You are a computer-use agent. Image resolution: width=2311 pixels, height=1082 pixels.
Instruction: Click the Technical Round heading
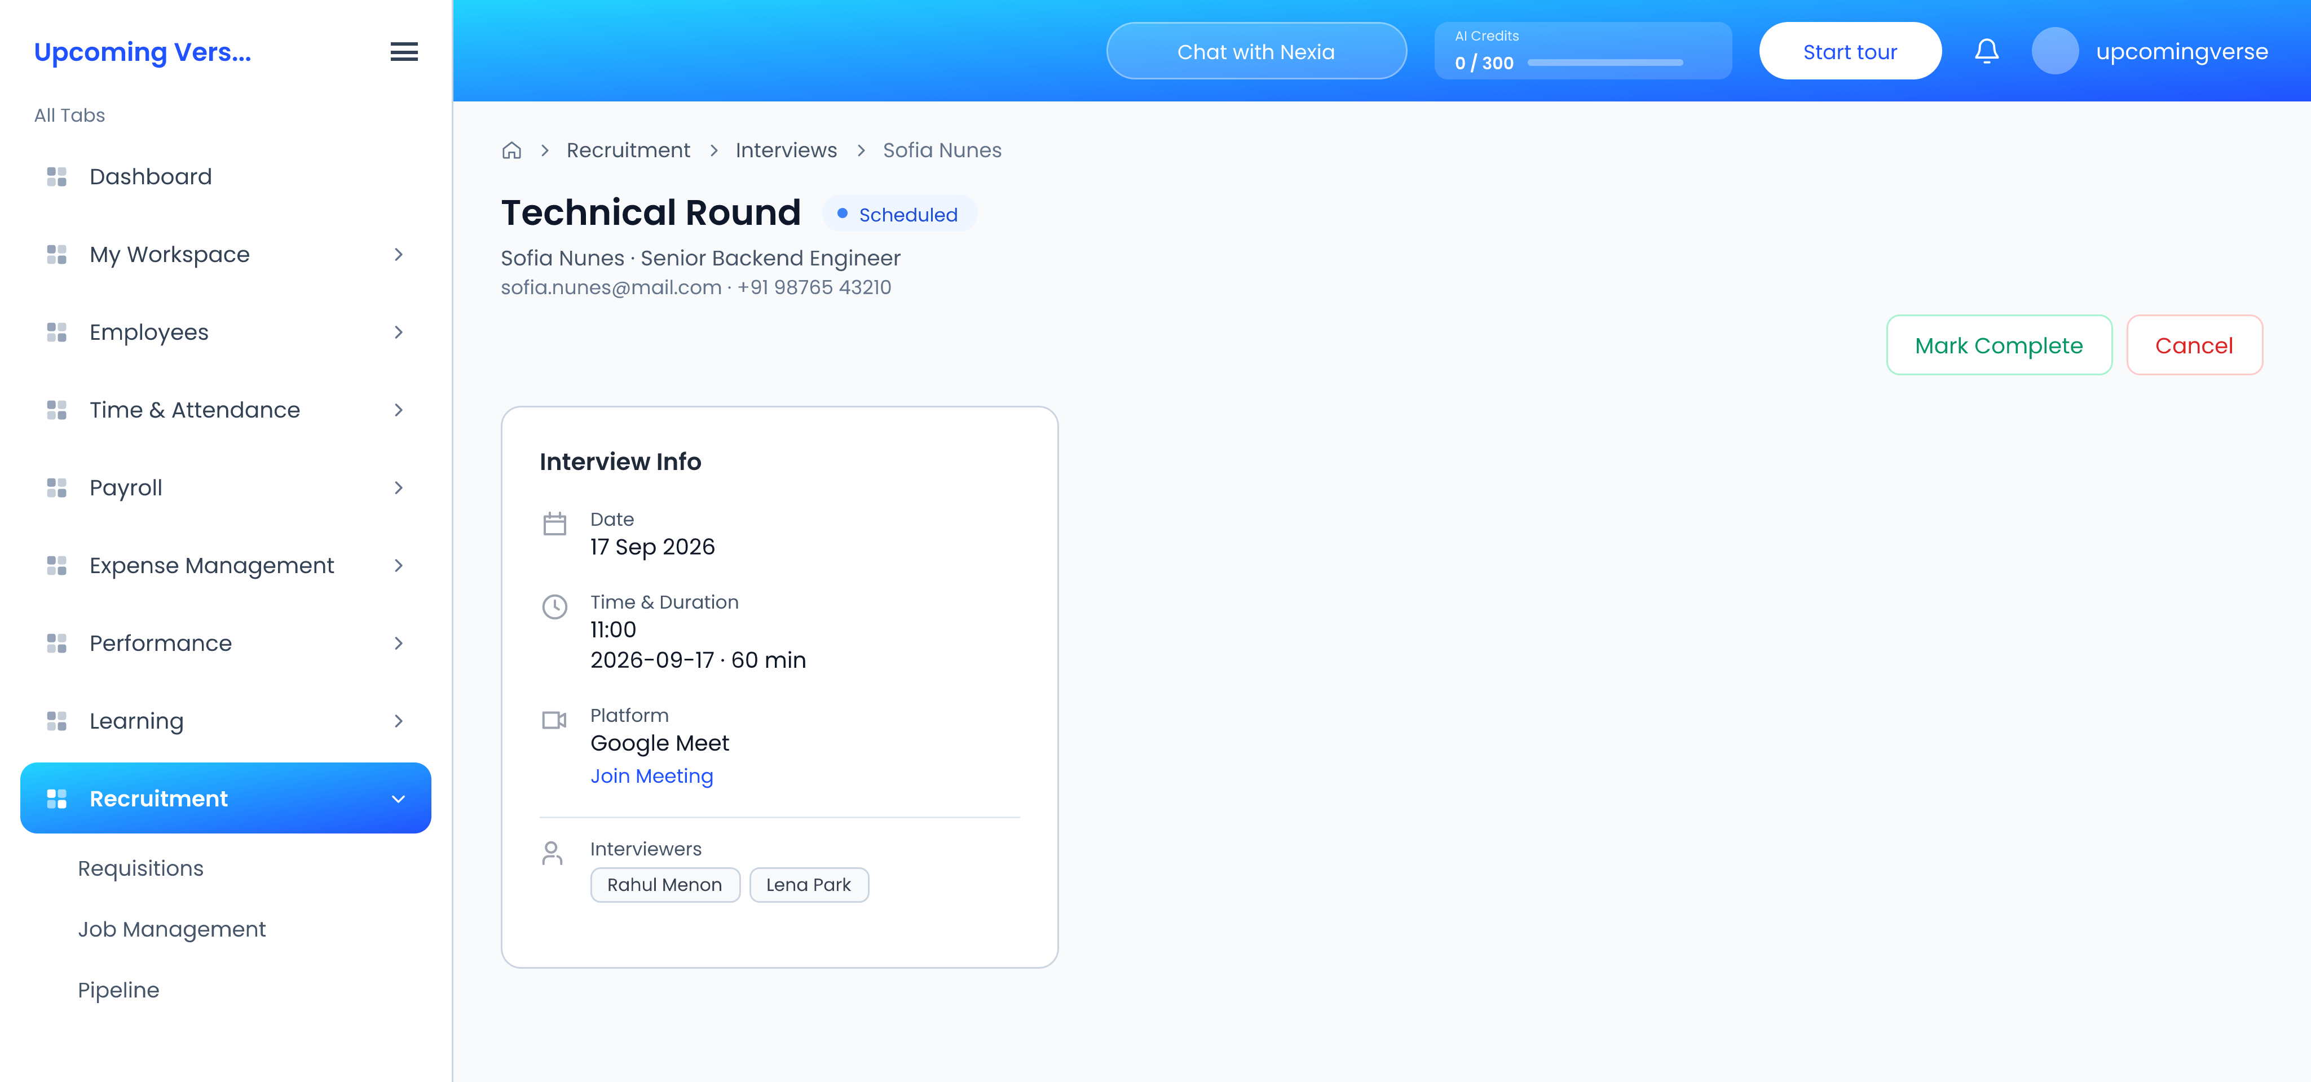point(650,214)
